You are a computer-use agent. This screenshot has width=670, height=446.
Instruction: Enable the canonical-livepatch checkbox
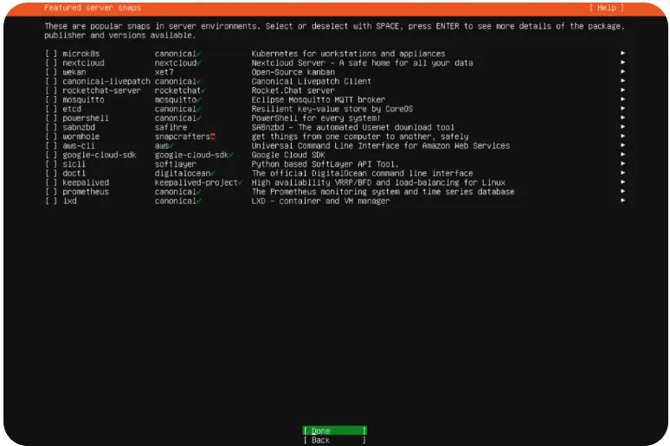coord(51,81)
